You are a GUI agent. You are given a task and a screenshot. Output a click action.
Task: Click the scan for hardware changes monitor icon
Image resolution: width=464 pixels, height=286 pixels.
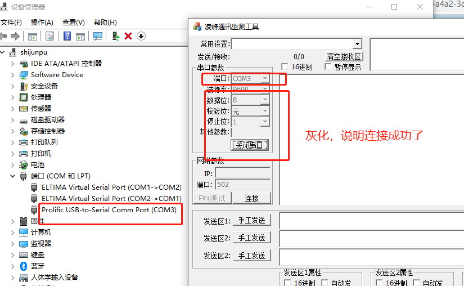98,36
